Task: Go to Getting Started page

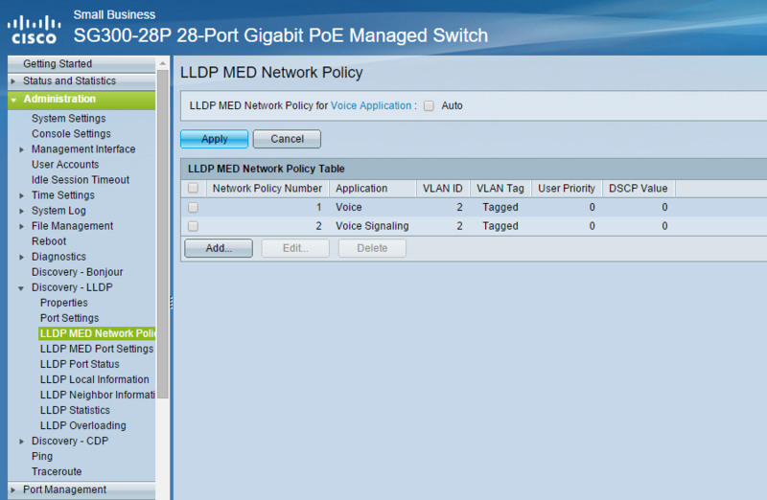Action: click(58, 63)
